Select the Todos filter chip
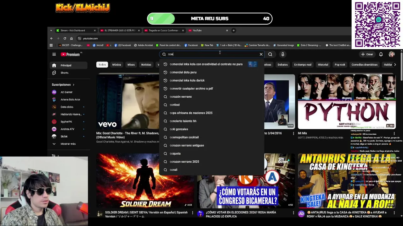403x226 pixels. coord(102,65)
